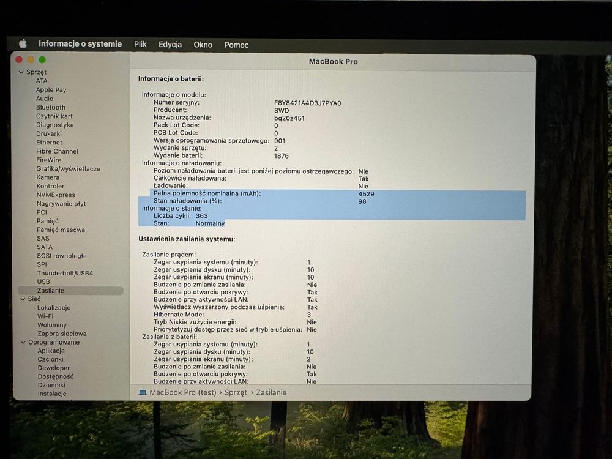The width and height of the screenshot is (612, 459).
Task: Select Apple Pay in the sidebar
Action: pos(51,90)
